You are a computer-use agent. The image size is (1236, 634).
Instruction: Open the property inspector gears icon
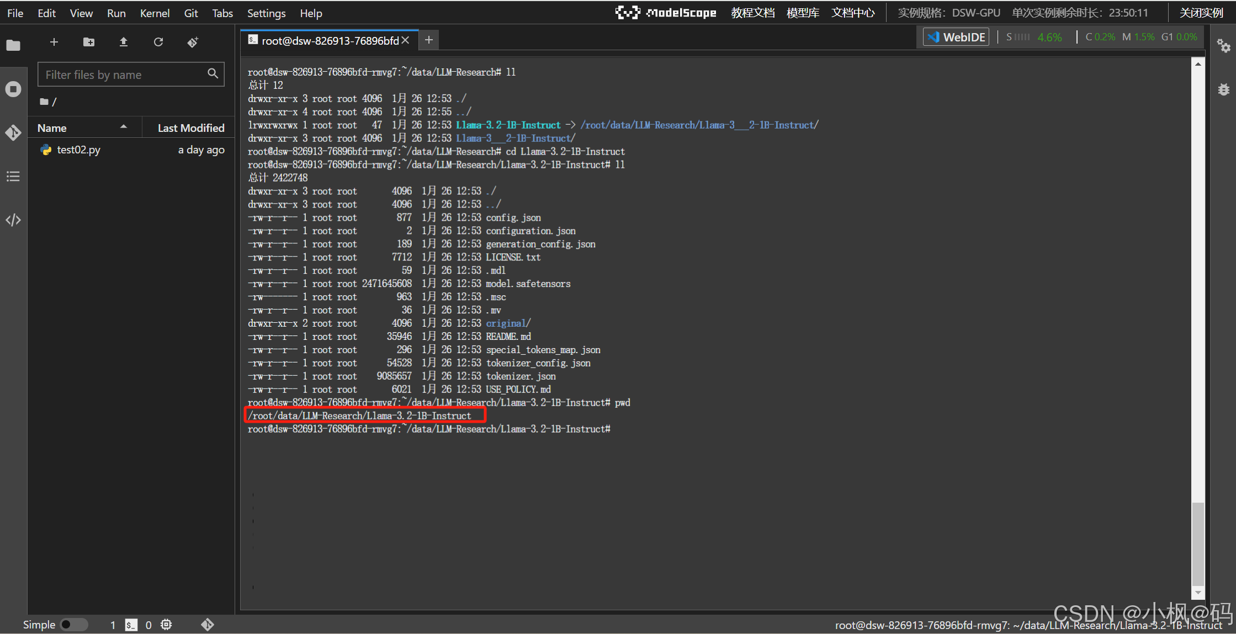click(1223, 46)
